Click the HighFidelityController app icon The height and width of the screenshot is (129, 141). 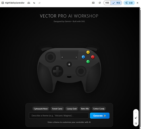pos(3,3)
